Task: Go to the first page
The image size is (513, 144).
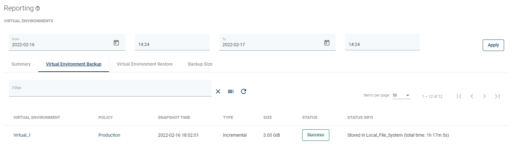Action: 459,96
